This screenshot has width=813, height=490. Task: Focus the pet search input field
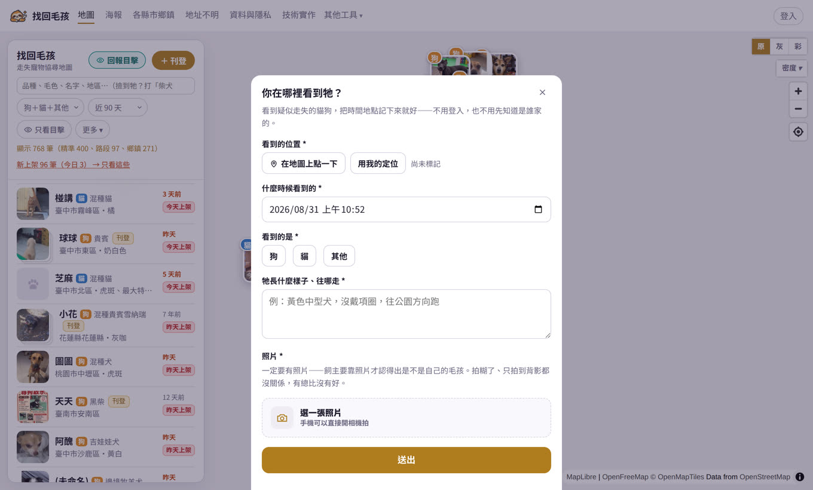tap(106, 85)
